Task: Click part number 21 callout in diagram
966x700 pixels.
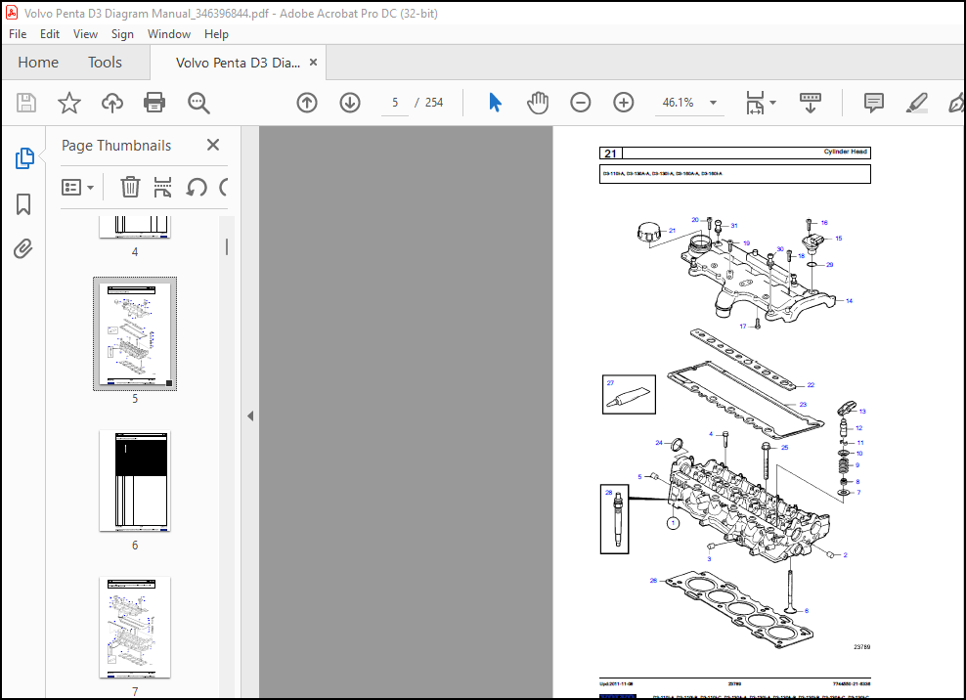Action: tap(672, 231)
